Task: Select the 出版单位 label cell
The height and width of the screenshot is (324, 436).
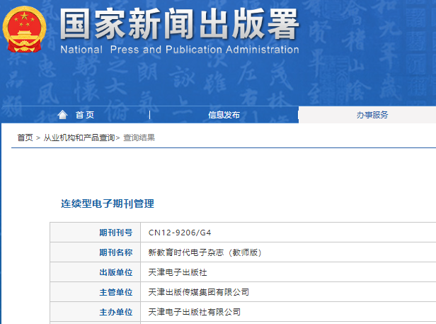Action: pos(95,272)
